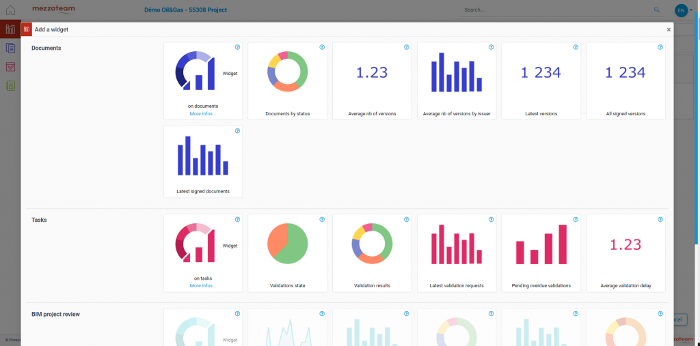Close the Add a widget dialog
Screen dimensions: 700x346
[669, 29]
